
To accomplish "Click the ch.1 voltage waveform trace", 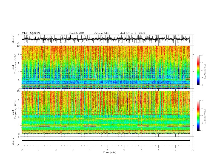I will (105, 39).
